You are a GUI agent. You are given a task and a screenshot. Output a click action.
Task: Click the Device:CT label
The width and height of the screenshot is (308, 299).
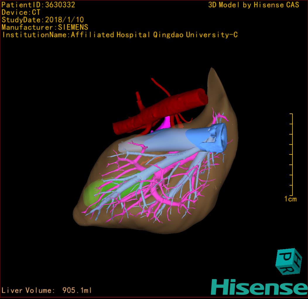point(21,12)
